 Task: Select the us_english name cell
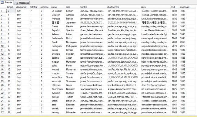(x=57, y=11)
